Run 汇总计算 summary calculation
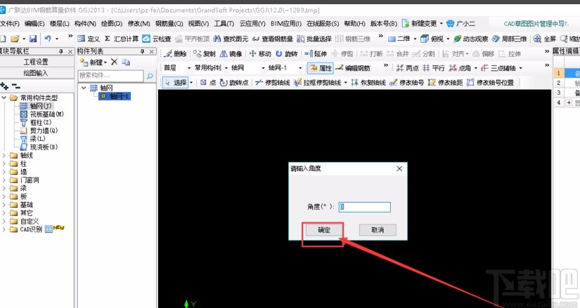 (122, 39)
